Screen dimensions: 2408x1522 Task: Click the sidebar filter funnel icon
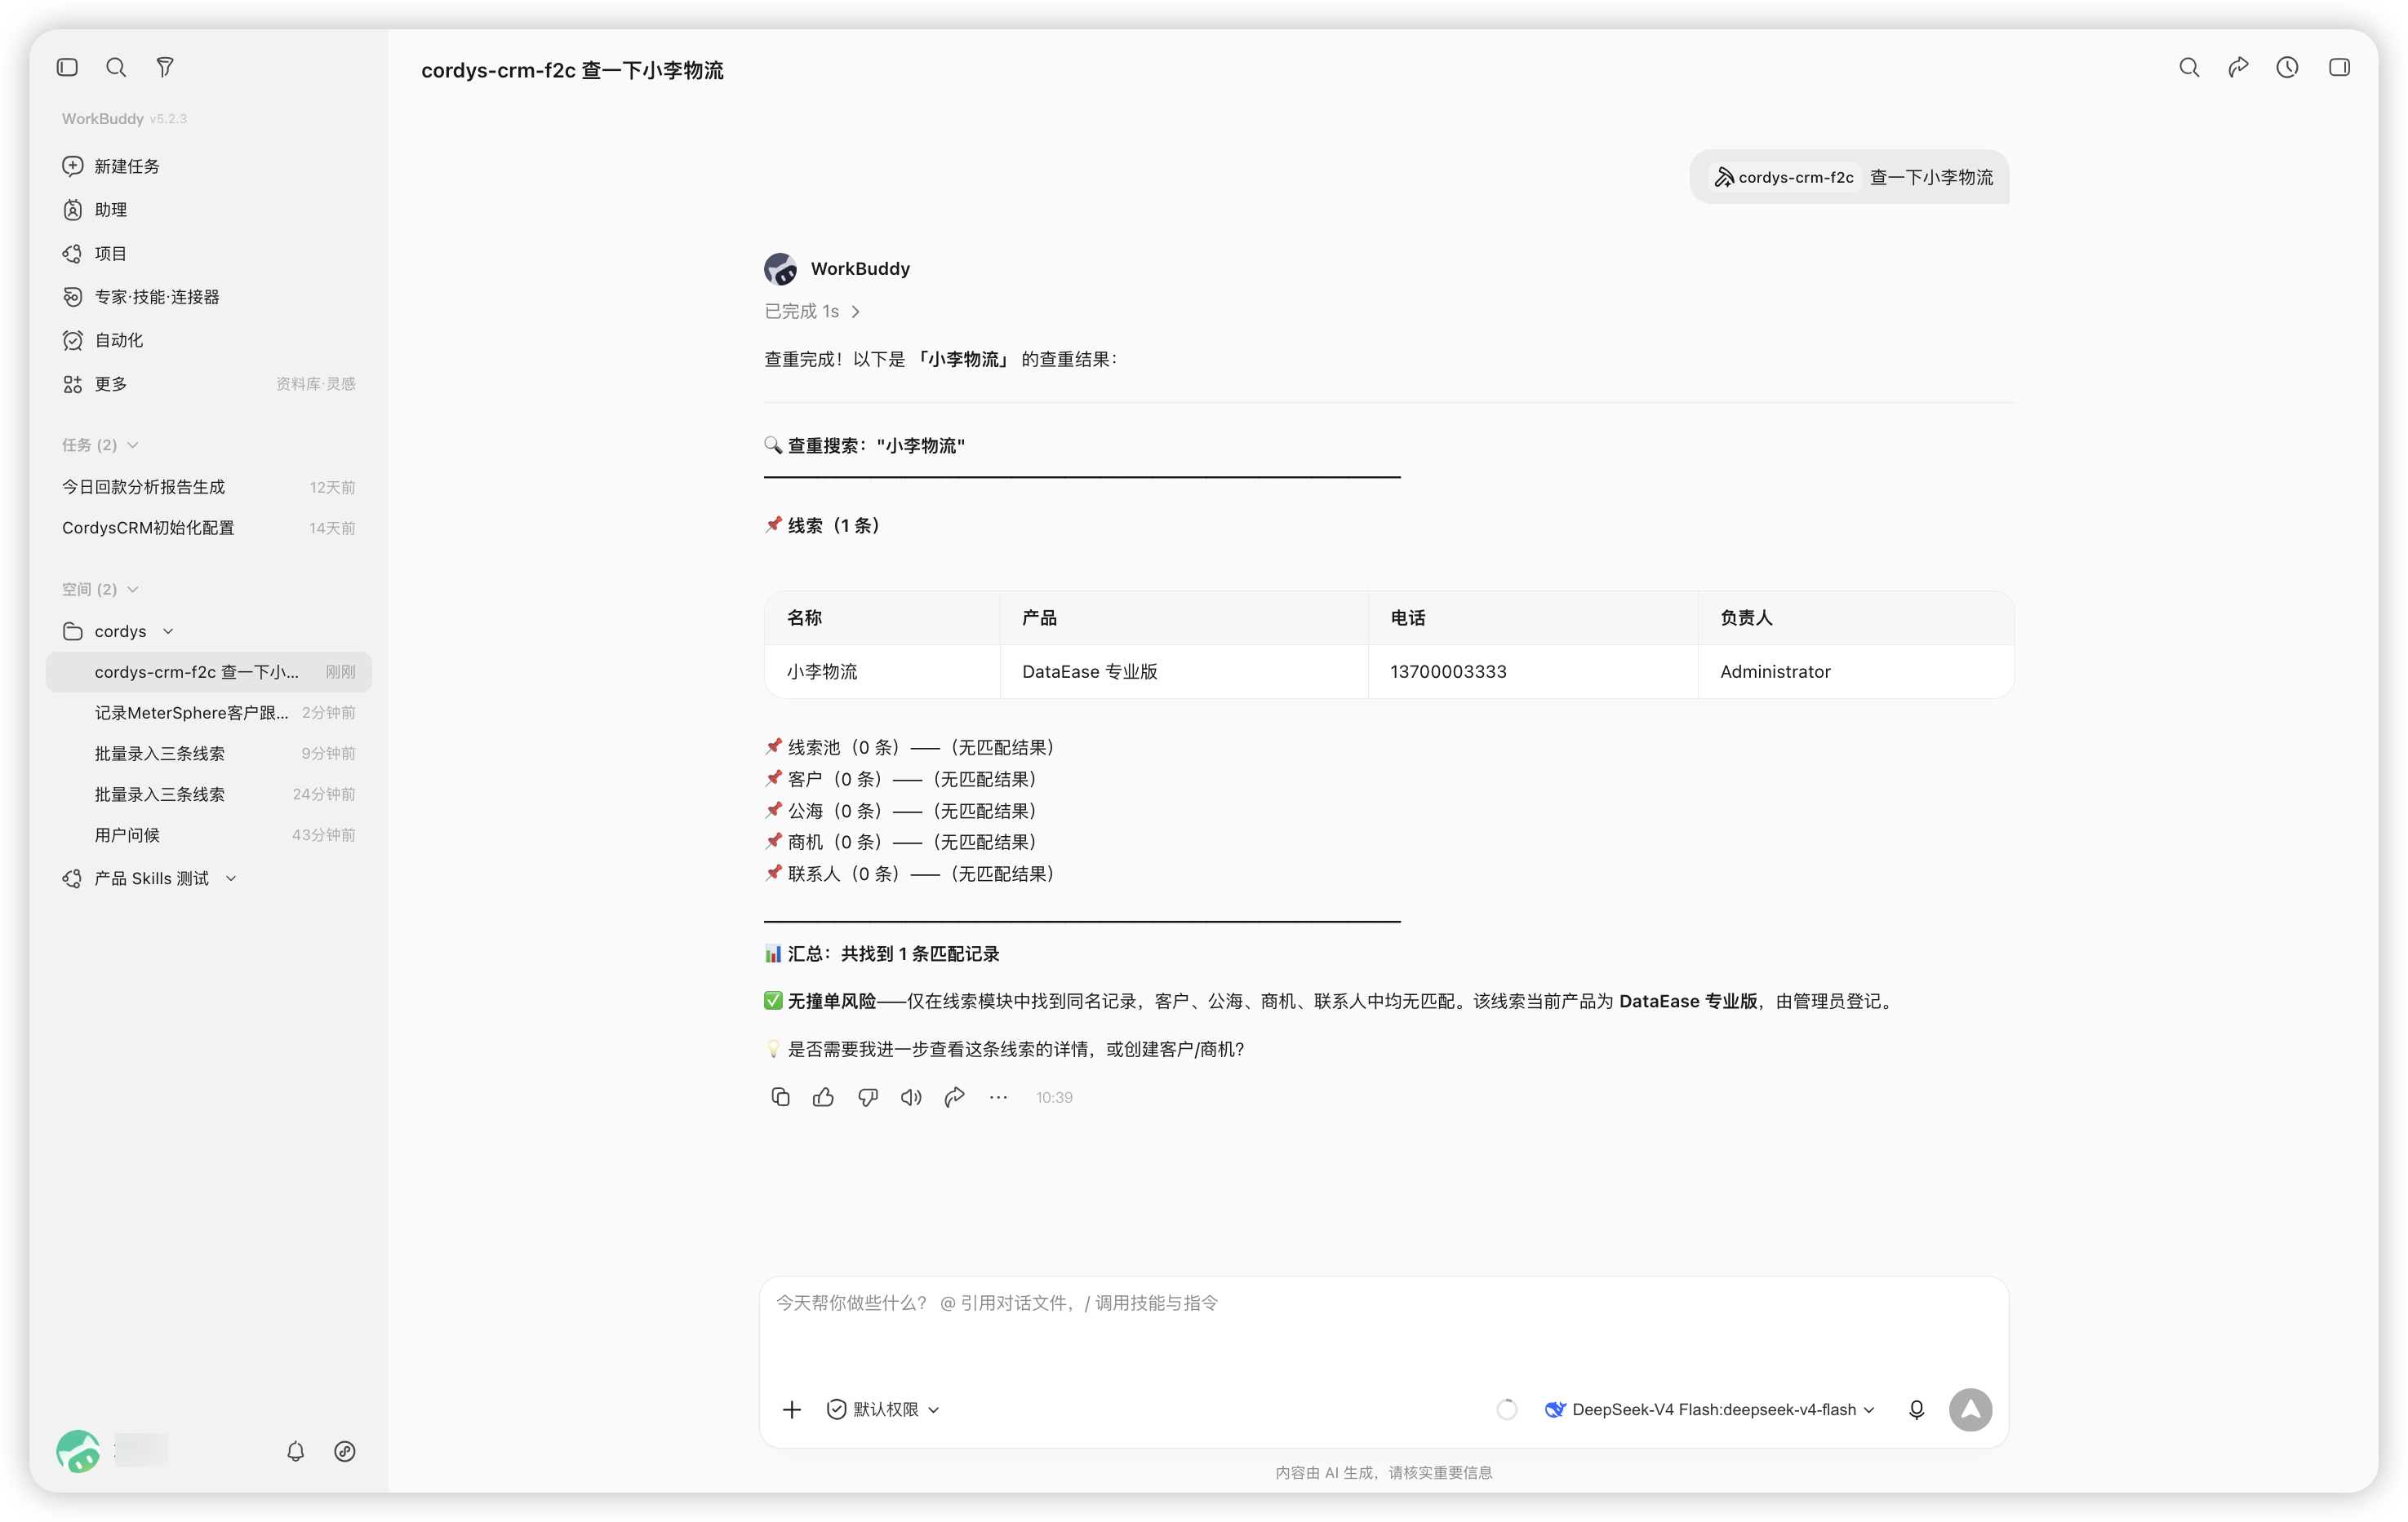165,67
